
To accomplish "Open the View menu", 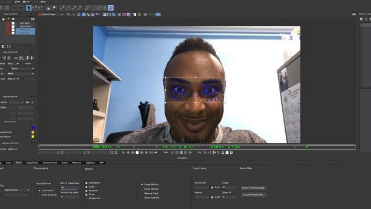I will coord(17,2).
